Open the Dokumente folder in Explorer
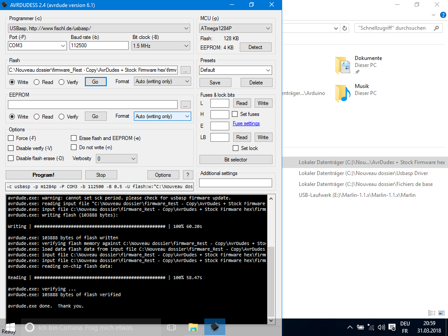This screenshot has width=448, height=336. pyautogui.click(x=358, y=65)
